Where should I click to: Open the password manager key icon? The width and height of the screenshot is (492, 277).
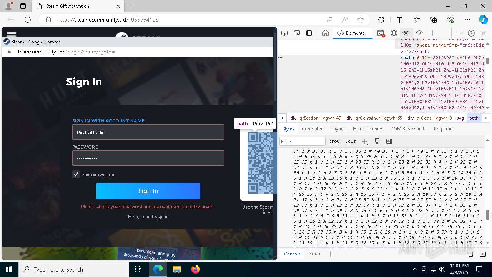click(x=329, y=20)
